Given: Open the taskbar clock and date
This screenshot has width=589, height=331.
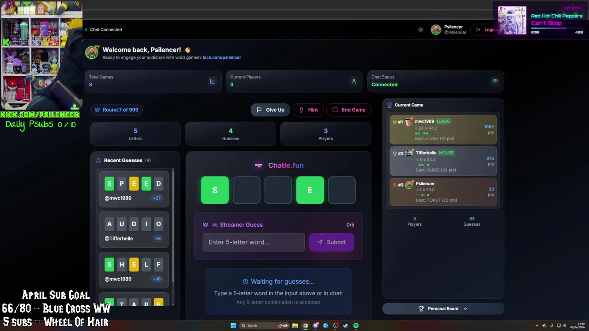Looking at the screenshot, I should point(577,325).
